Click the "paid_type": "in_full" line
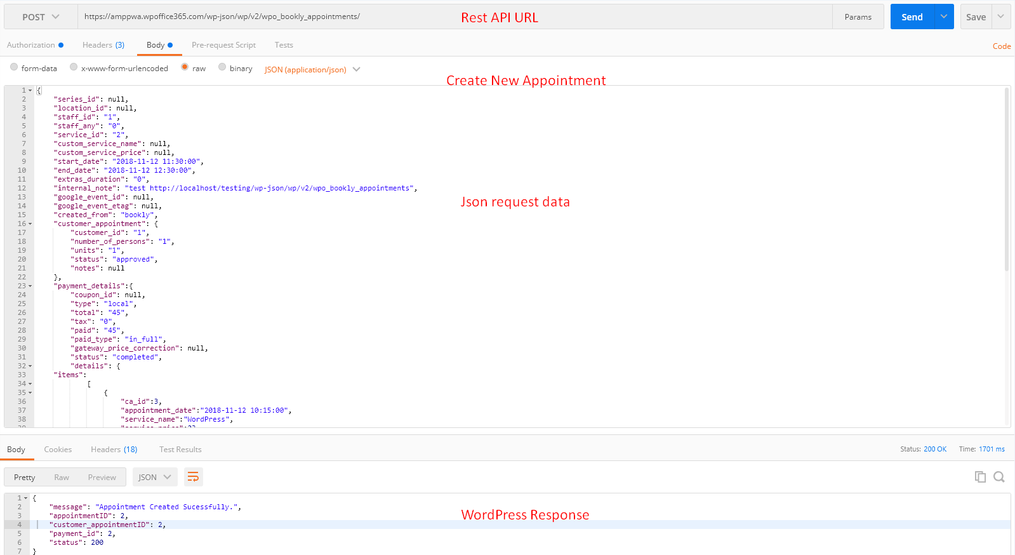The image size is (1015, 555). [x=118, y=340]
